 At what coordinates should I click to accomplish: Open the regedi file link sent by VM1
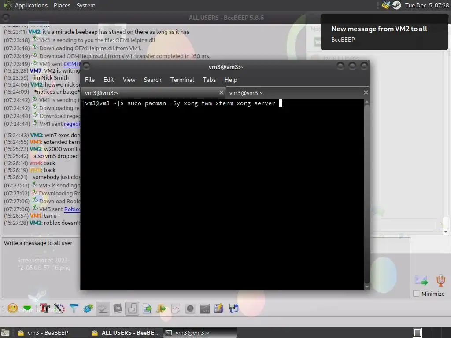72,124
